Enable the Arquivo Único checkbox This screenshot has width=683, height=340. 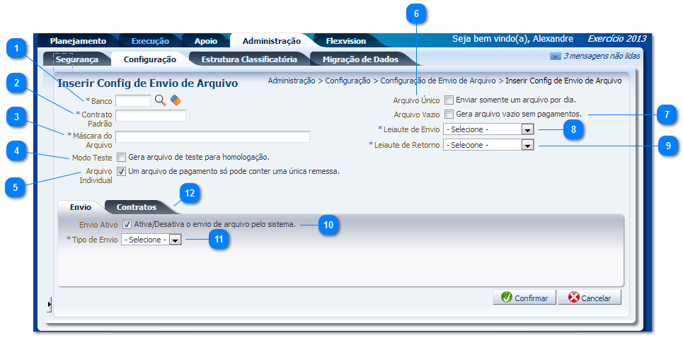[449, 100]
